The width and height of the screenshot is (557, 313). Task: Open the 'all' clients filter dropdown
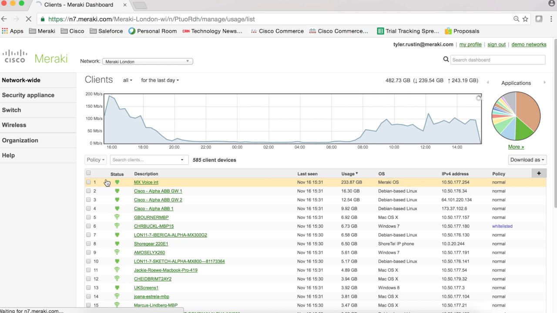[x=128, y=80]
